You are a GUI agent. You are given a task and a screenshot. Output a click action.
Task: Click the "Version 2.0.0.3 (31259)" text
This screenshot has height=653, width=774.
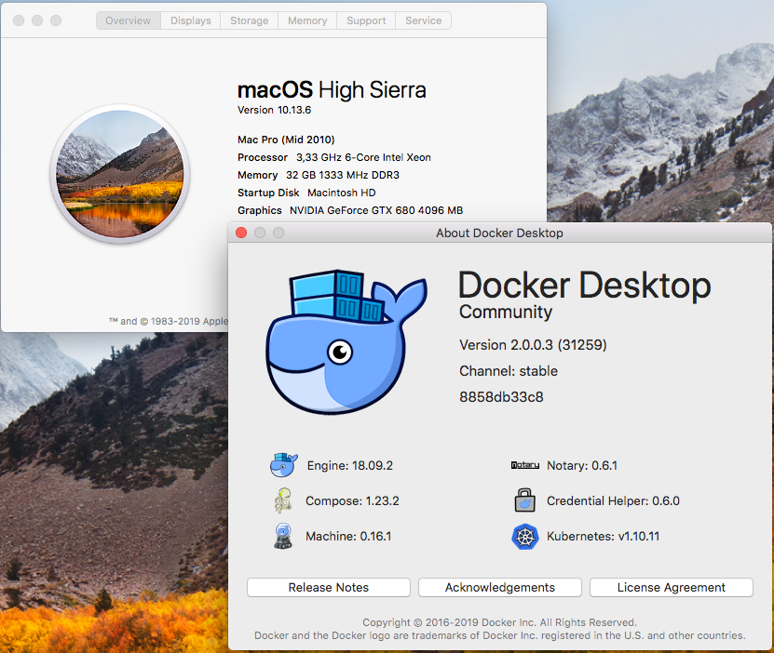533,345
